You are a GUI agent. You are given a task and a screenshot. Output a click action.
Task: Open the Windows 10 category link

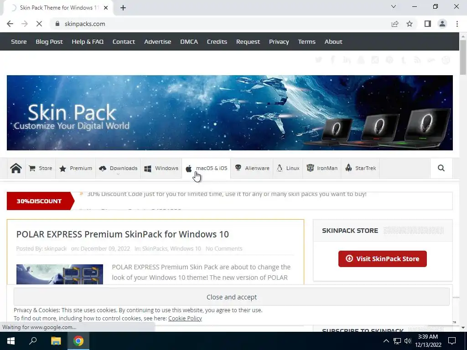(186, 248)
